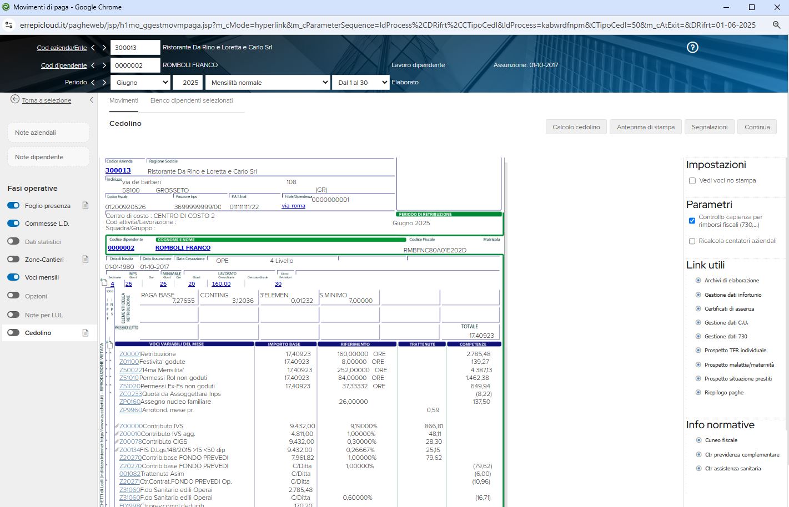Open document icon beside Cedolino
Viewport: 789px width, 507px height.
[86, 333]
